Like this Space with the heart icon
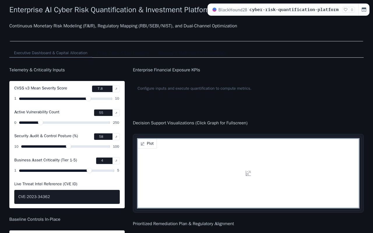373x233 pixels. (346, 10)
